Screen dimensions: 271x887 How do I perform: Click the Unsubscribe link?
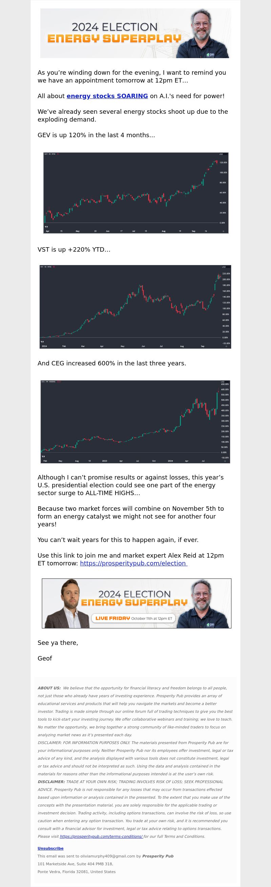coord(50,848)
